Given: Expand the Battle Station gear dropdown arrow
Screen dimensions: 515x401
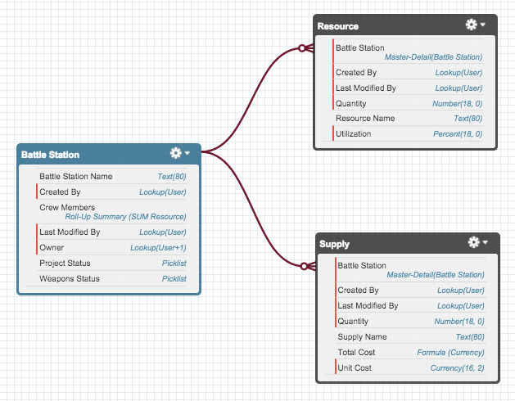Looking at the screenshot, I should coord(187,153).
